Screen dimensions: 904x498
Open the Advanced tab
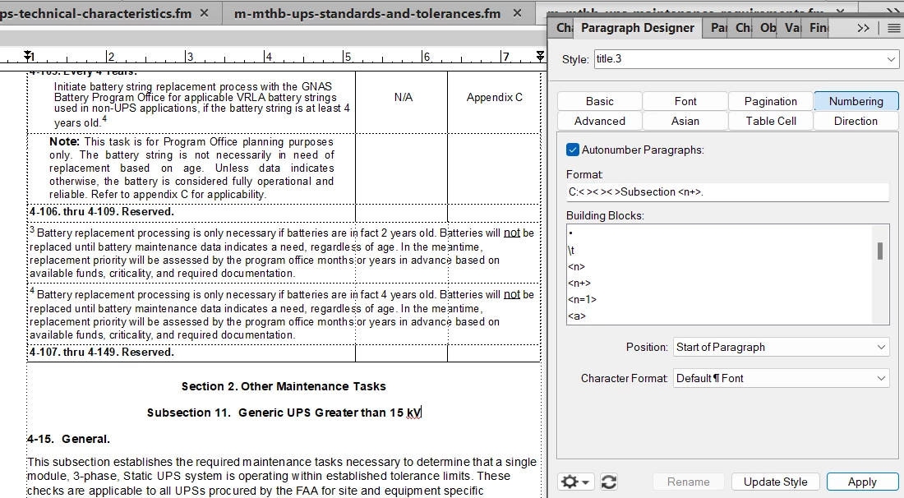point(600,121)
